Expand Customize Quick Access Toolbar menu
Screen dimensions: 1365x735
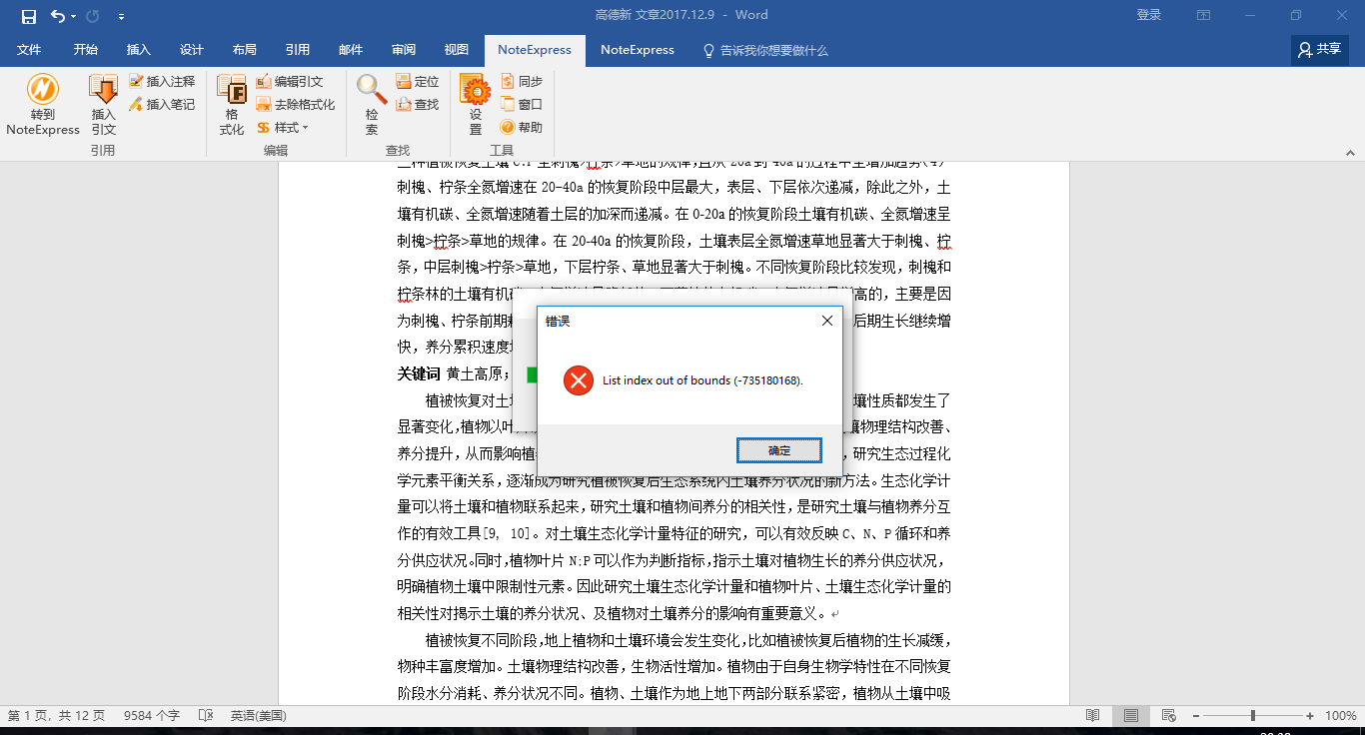[x=121, y=16]
